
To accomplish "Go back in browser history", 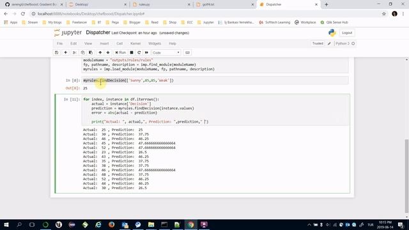I will coord(6,14).
